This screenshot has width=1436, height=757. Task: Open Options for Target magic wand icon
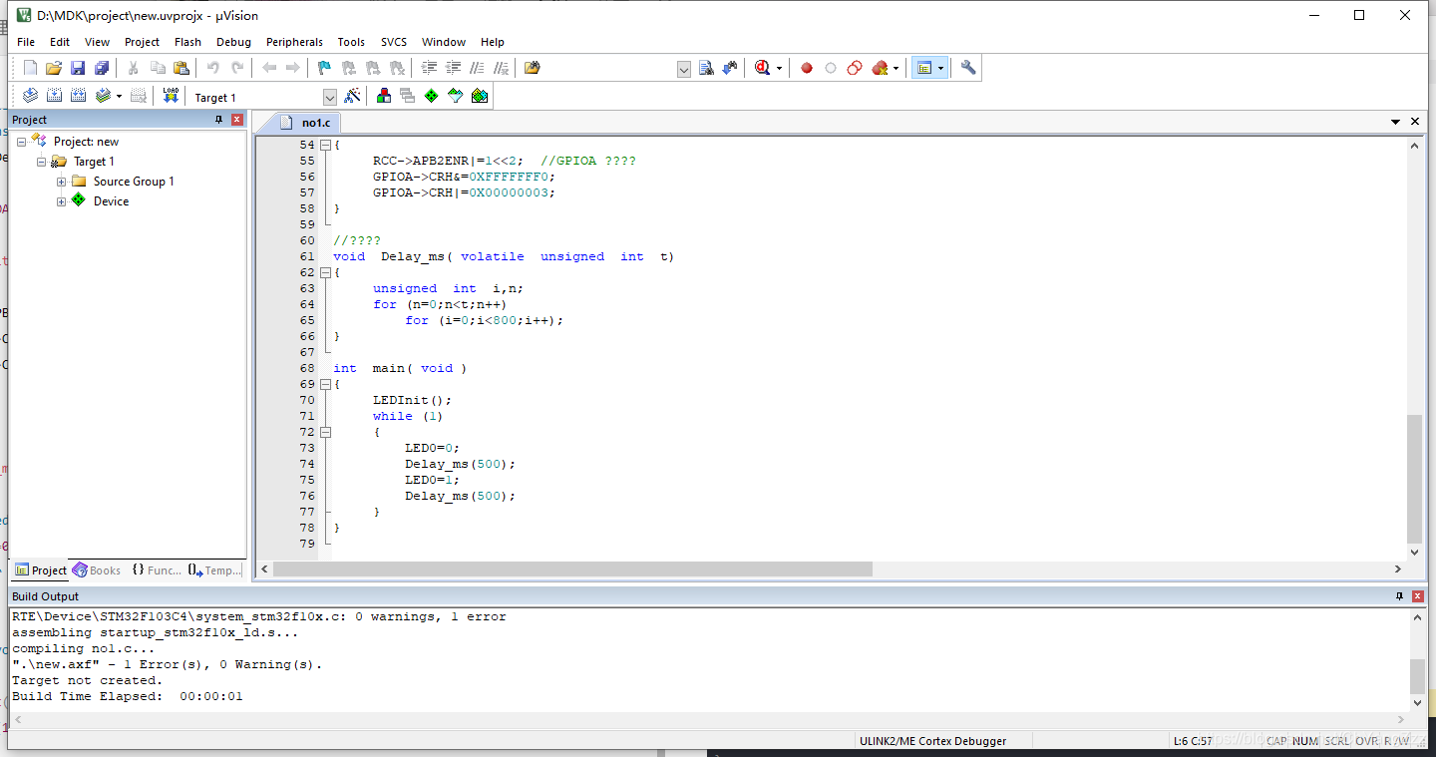352,96
